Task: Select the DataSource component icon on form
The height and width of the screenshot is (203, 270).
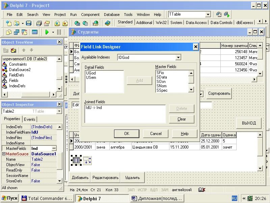Action: [87, 160]
